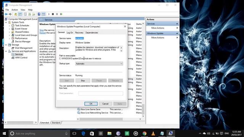Image resolution: width=244 pixels, height=137 pixels.
Task: Switch to the Extended view tab
Action: point(45,123)
